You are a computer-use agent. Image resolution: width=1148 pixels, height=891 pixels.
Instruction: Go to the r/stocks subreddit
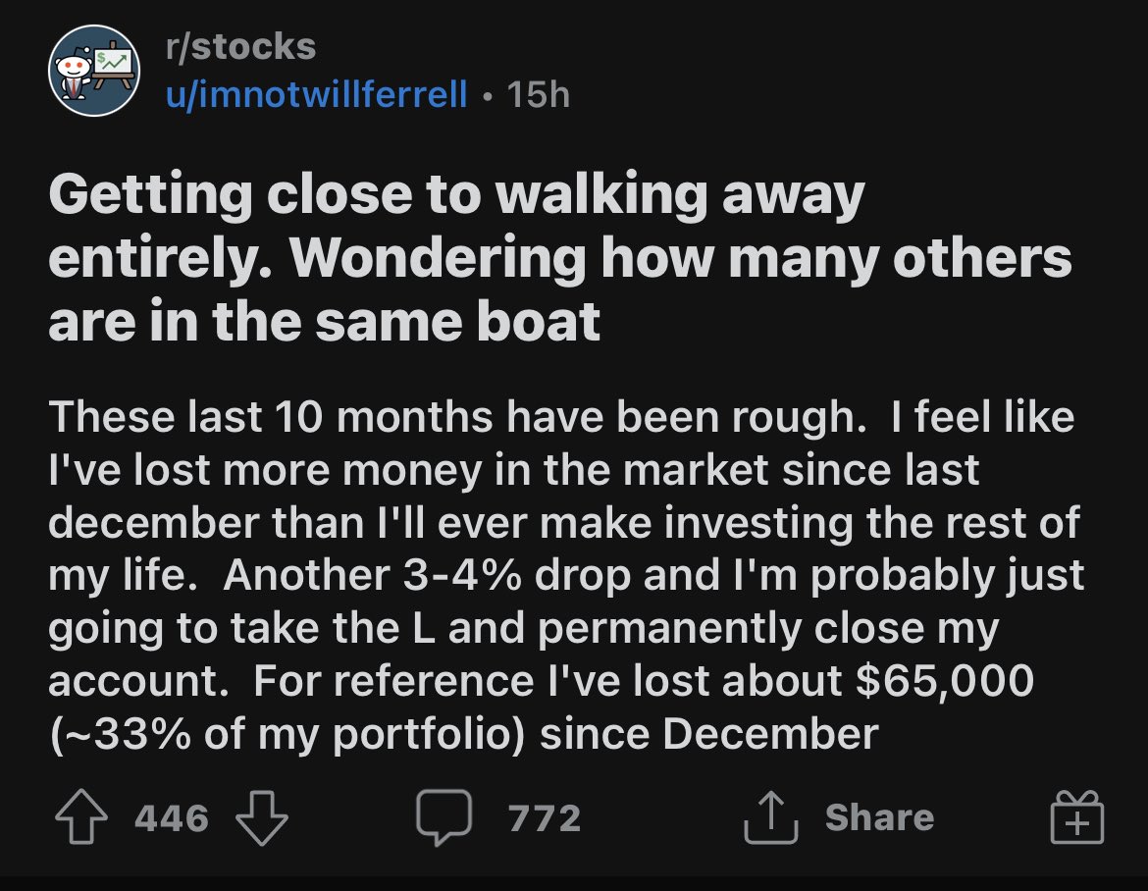pyautogui.click(x=240, y=47)
